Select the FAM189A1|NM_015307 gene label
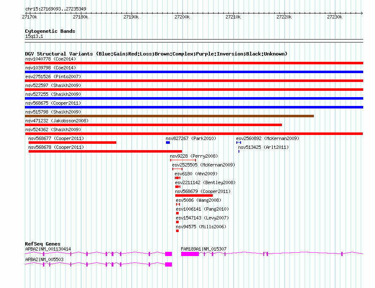Image resolution: width=375 pixels, height=288 pixels. click(204, 249)
